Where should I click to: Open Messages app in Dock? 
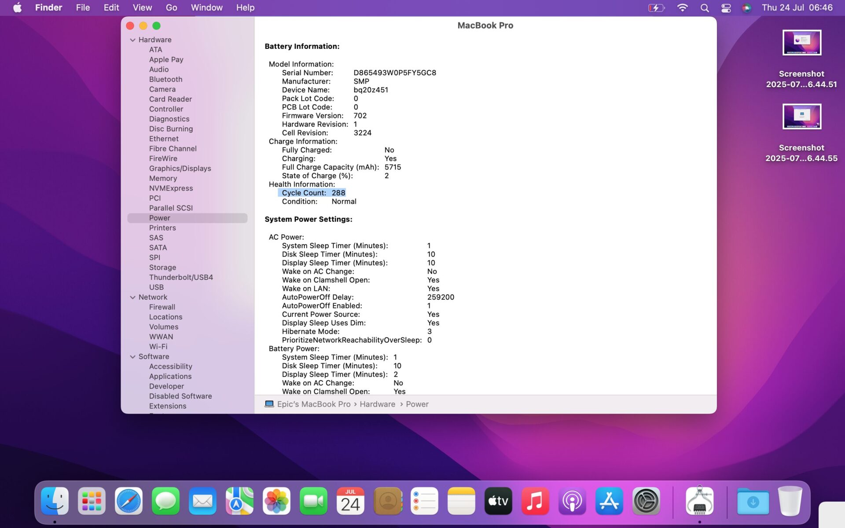pos(165,501)
